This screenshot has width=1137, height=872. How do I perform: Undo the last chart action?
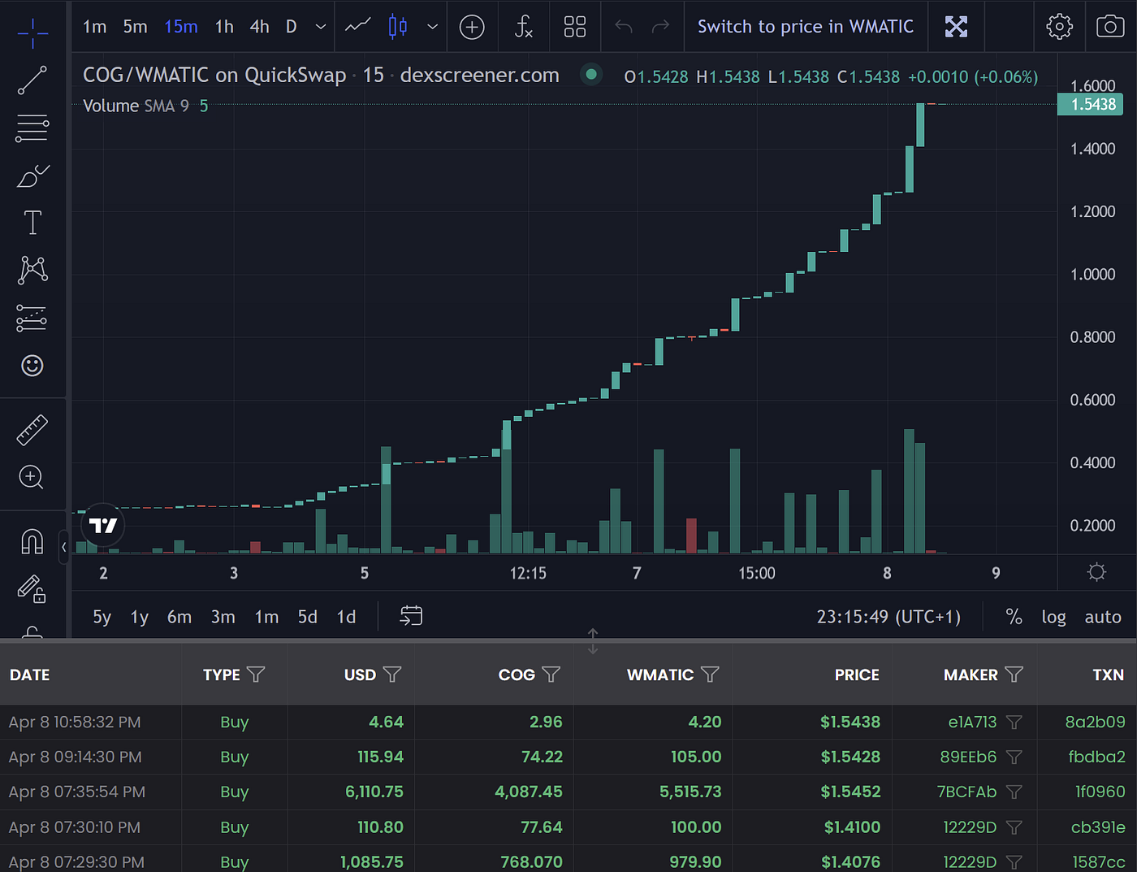[x=624, y=27]
